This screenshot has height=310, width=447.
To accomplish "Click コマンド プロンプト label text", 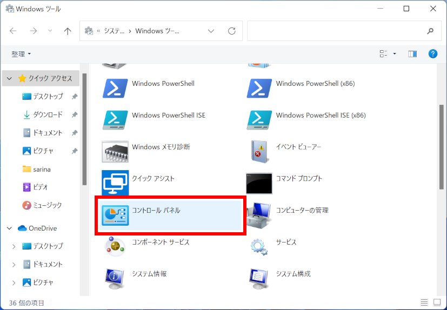I will coord(299,179).
